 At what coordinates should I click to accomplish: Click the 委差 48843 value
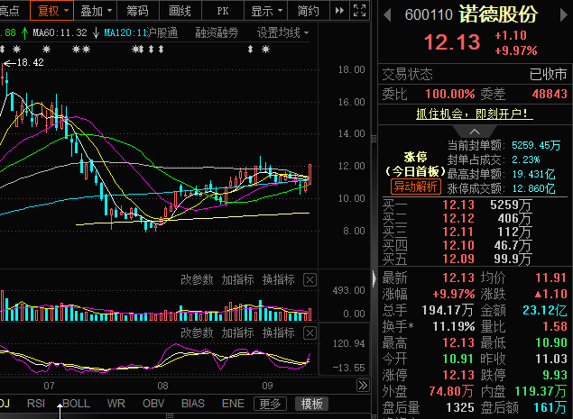[x=550, y=95]
